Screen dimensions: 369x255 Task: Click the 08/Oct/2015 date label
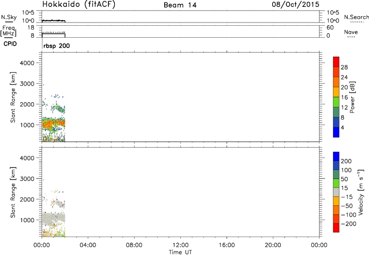pos(296,5)
